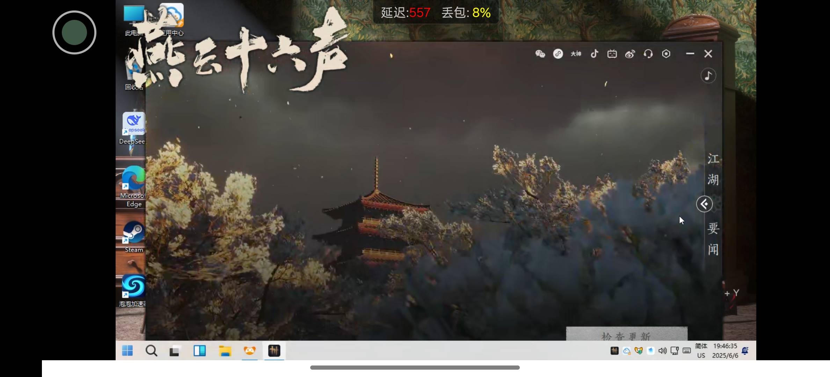
Task: Open the 大神 community link
Action: pos(576,54)
